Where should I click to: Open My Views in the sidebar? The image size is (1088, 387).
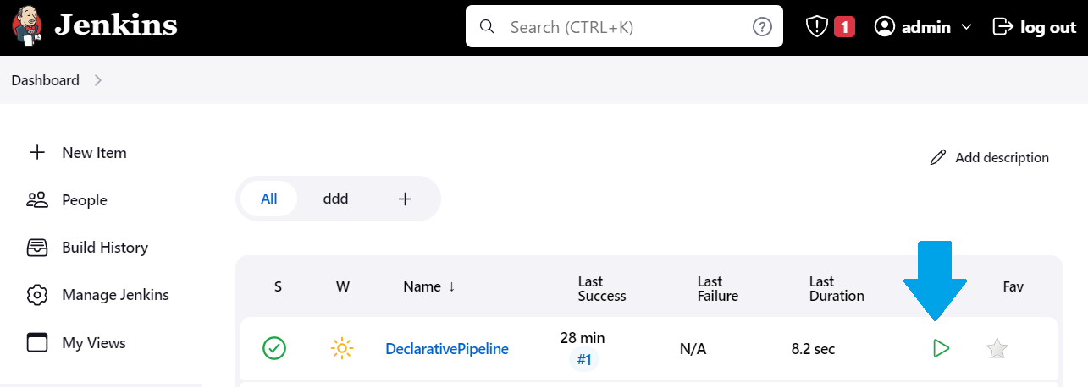pos(94,343)
